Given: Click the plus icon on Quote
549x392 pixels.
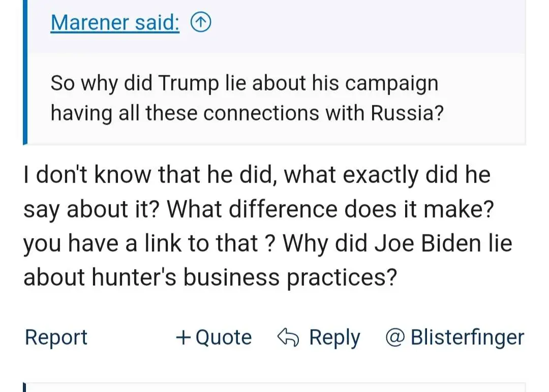Looking at the screenshot, I should tap(182, 337).
